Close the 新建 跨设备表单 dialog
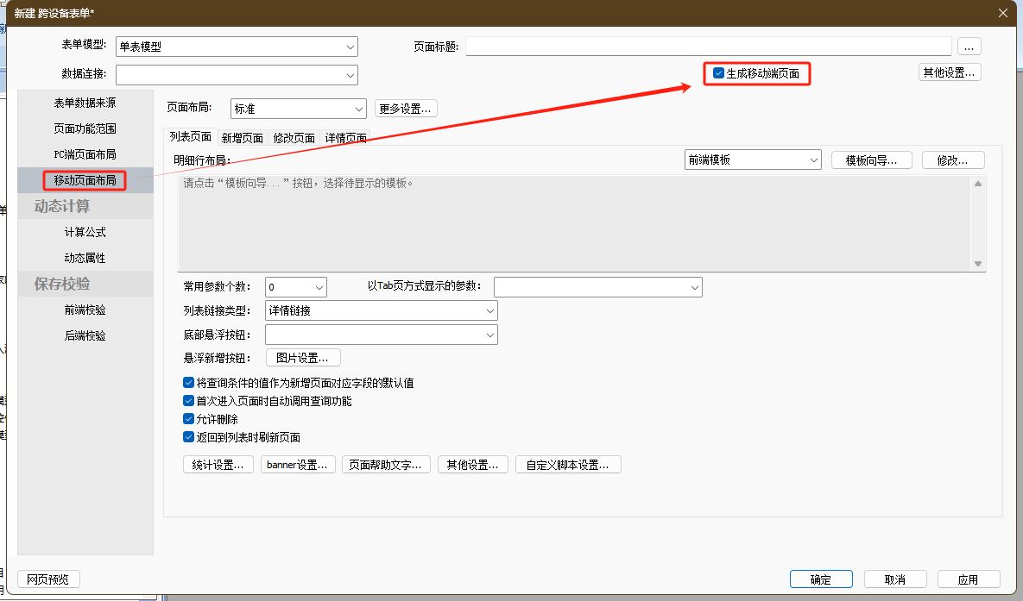This screenshot has height=601, width=1023. point(1002,12)
